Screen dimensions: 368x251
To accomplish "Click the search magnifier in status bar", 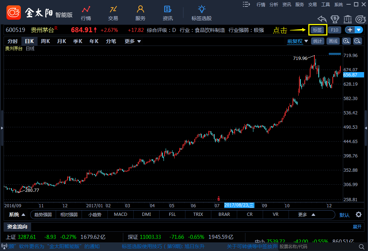I will pyautogui.click(x=362, y=247).
